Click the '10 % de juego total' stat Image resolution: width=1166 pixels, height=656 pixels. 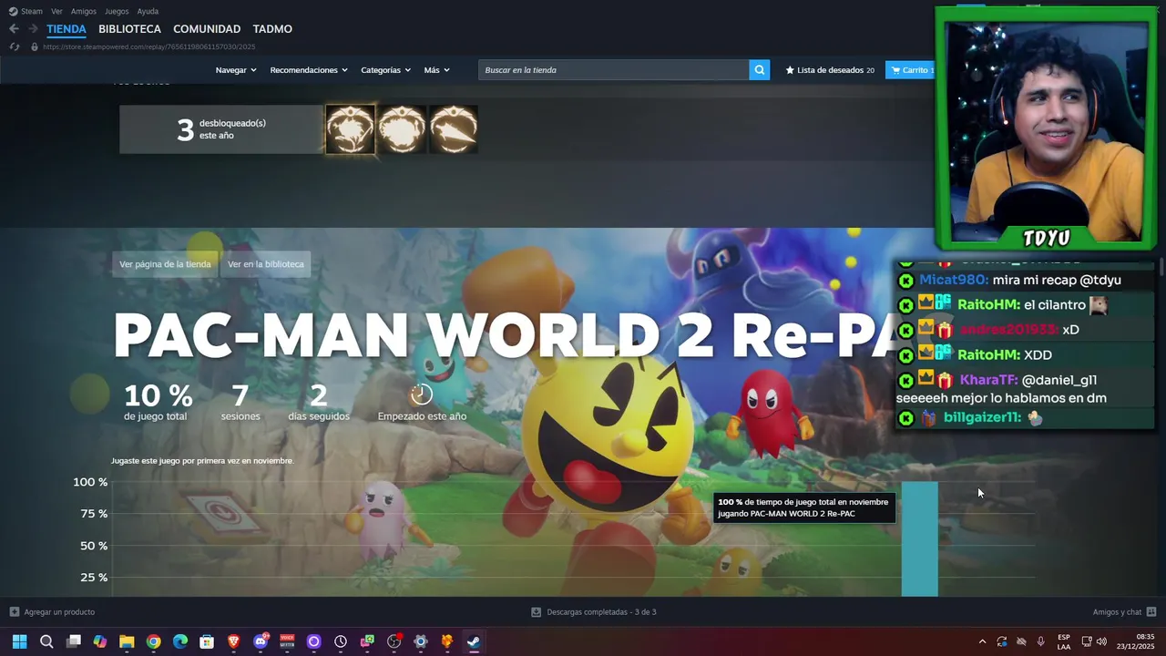click(158, 402)
